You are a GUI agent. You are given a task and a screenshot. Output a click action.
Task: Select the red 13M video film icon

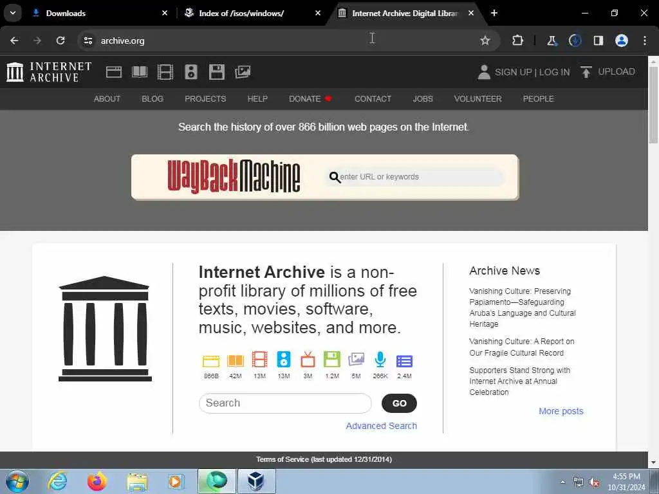tap(260, 360)
